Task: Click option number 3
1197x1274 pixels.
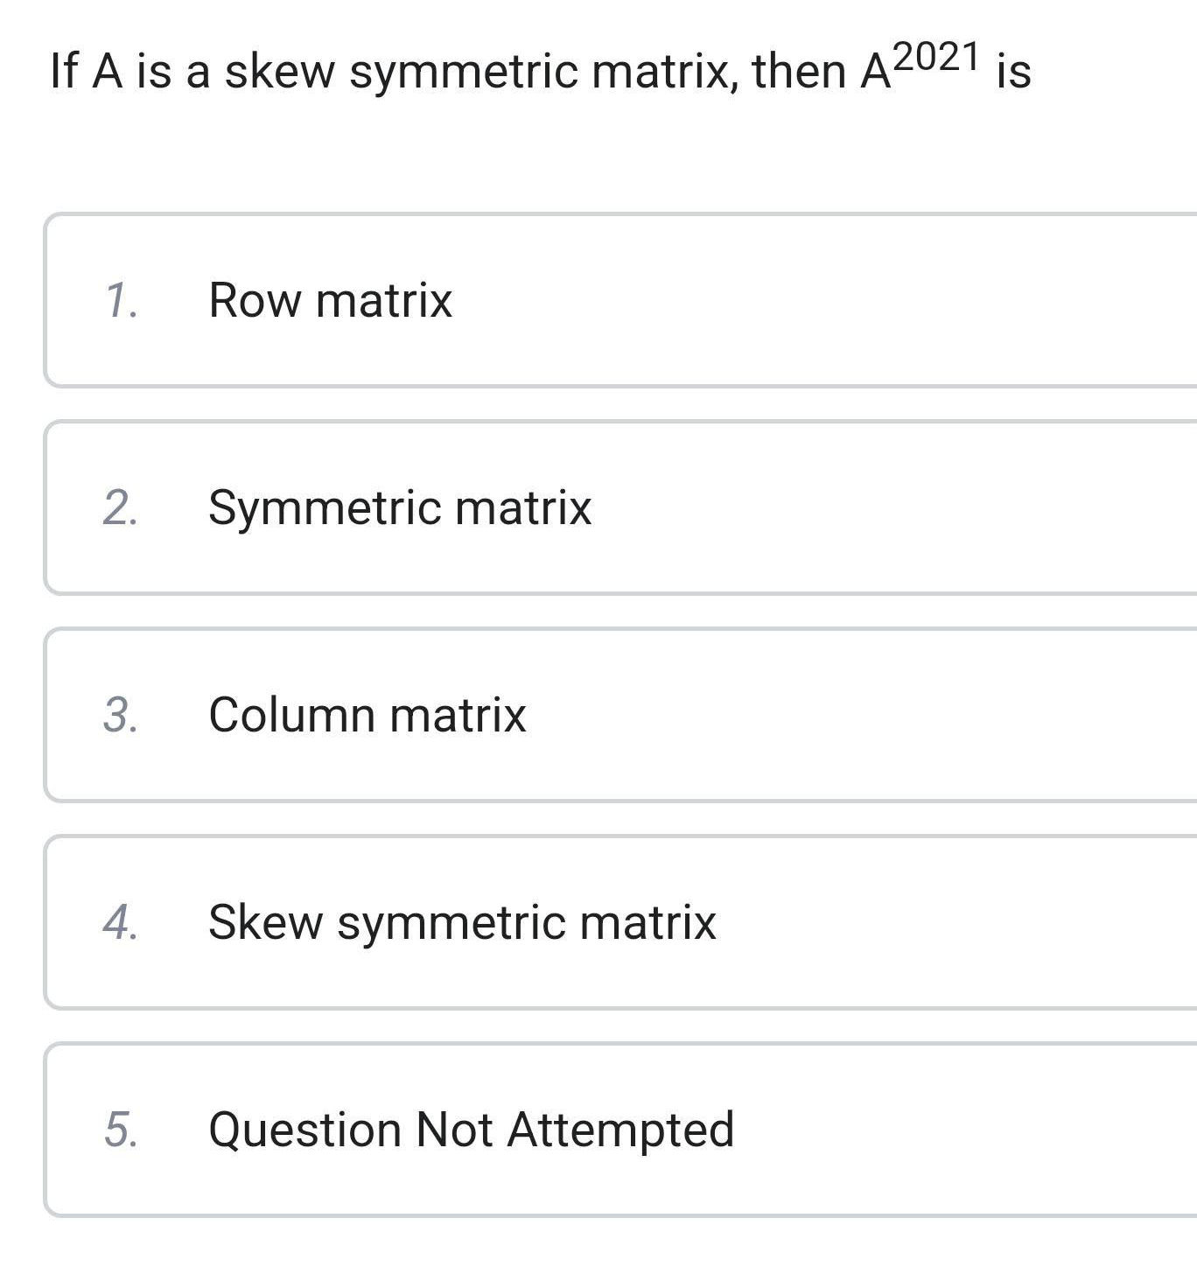Action: tap(122, 713)
